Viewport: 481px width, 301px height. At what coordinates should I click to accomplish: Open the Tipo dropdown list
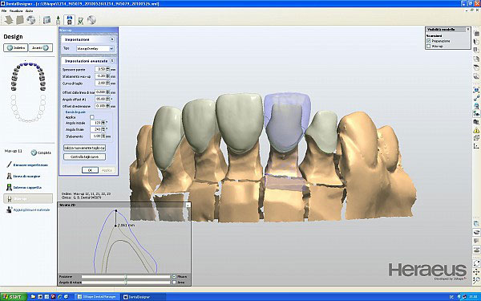111,48
